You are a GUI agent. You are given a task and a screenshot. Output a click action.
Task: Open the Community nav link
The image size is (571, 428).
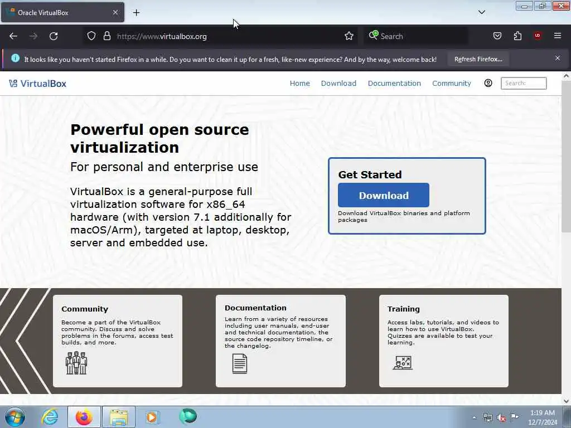(x=452, y=84)
